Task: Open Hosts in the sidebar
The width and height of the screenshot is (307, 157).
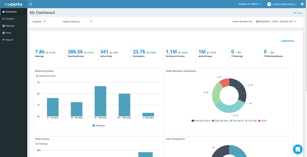Action: [14, 33]
